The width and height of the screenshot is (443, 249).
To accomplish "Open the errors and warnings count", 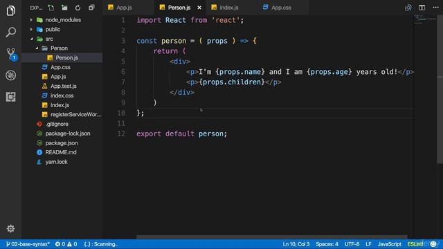I will [66, 244].
